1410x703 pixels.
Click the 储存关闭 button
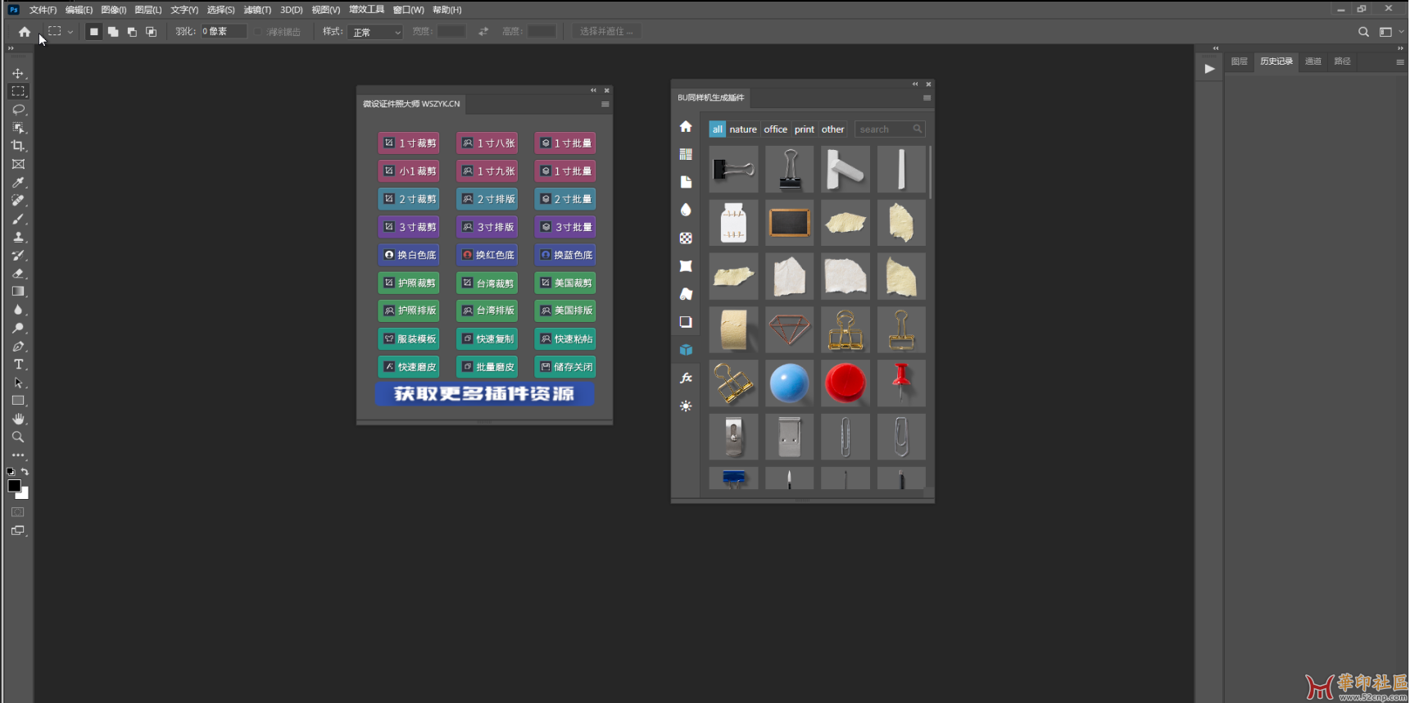pos(565,366)
